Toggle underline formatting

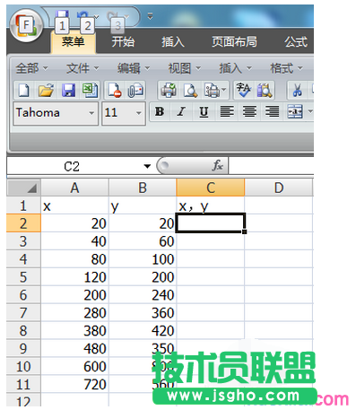pyautogui.click(x=204, y=112)
